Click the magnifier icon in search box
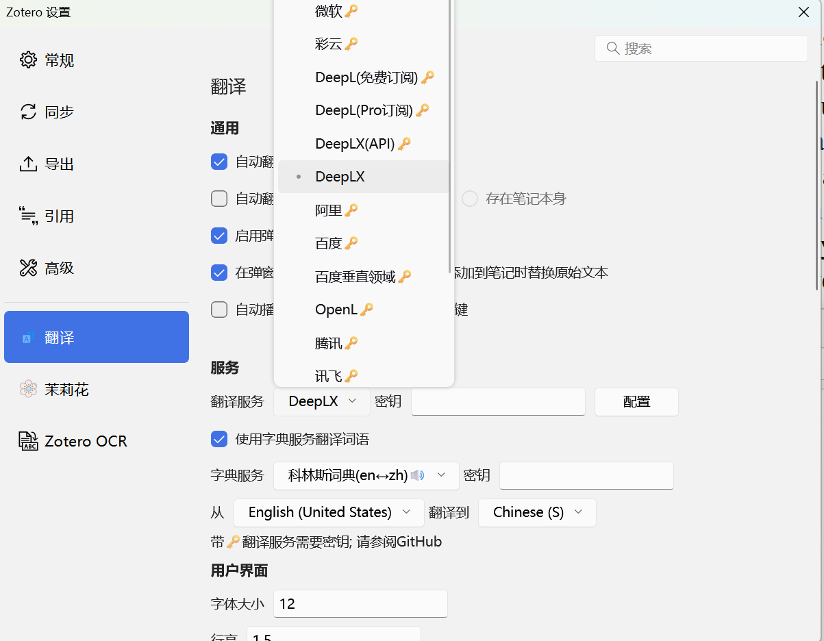The width and height of the screenshot is (824, 641). click(613, 49)
